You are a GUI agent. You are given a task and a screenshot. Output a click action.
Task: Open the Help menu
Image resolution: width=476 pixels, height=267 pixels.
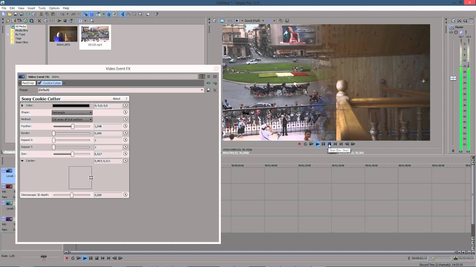click(66, 8)
